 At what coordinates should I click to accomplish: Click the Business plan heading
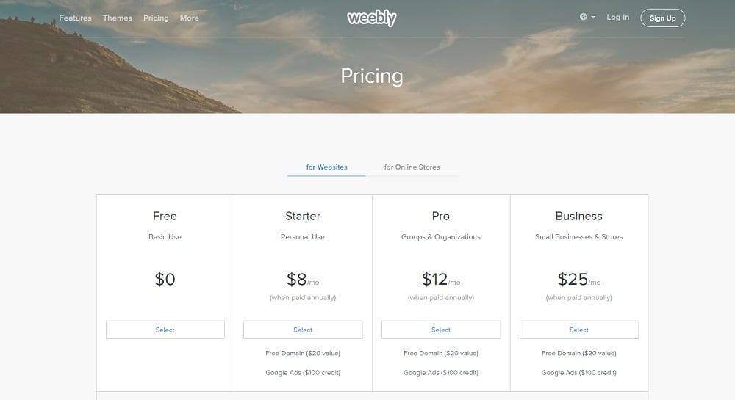579,217
